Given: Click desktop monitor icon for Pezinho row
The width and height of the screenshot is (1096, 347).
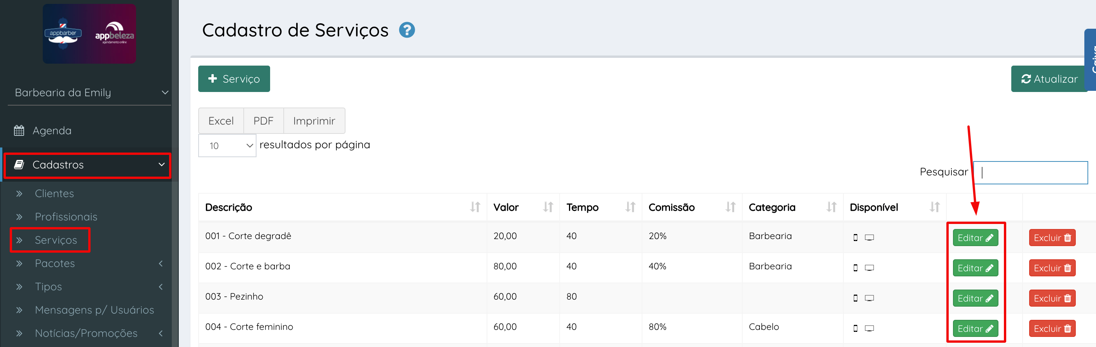Looking at the screenshot, I should (869, 298).
